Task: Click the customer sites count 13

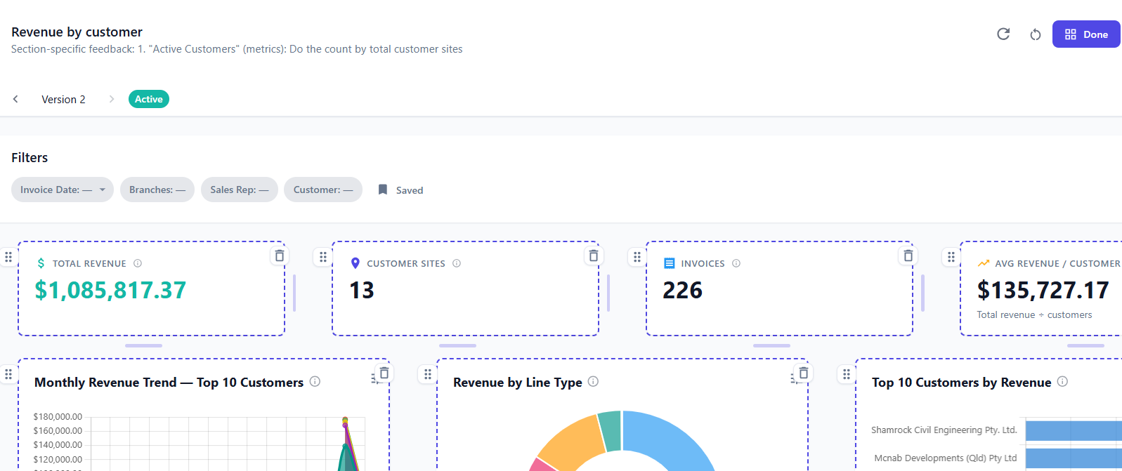Action: pos(362,290)
